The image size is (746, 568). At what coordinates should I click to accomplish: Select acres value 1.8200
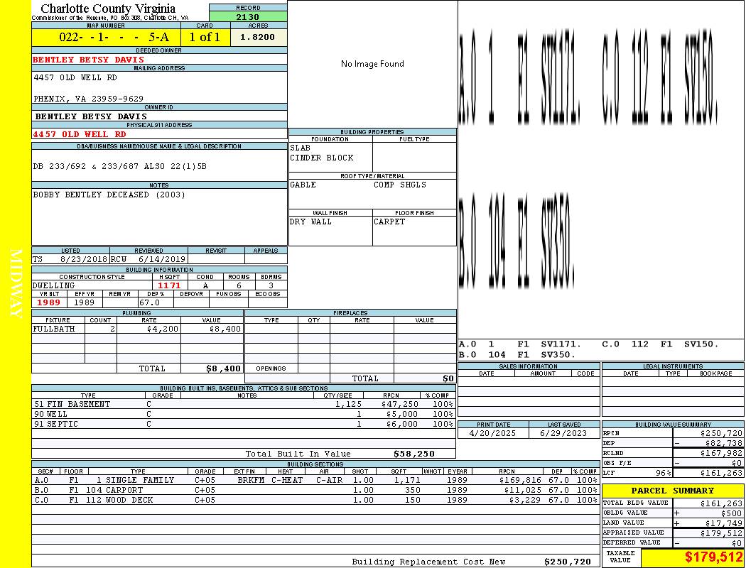point(257,37)
